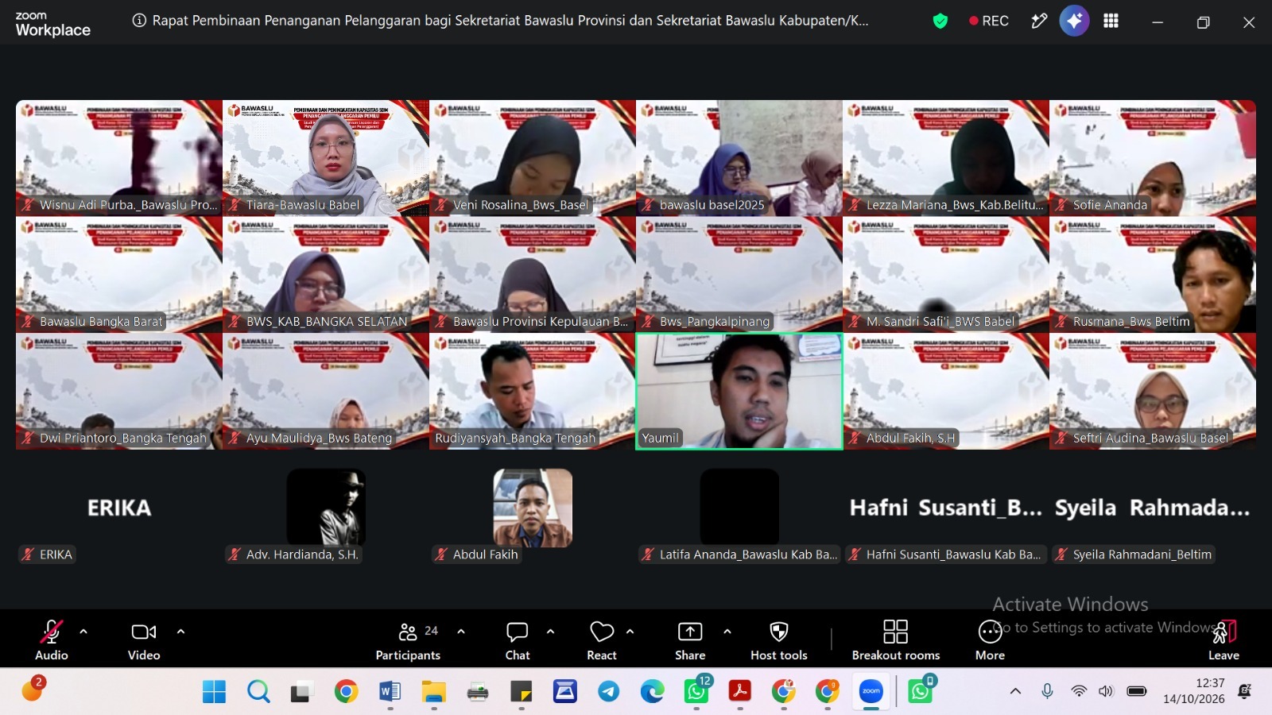
Task: Open Windows Start menu
Action: [214, 692]
